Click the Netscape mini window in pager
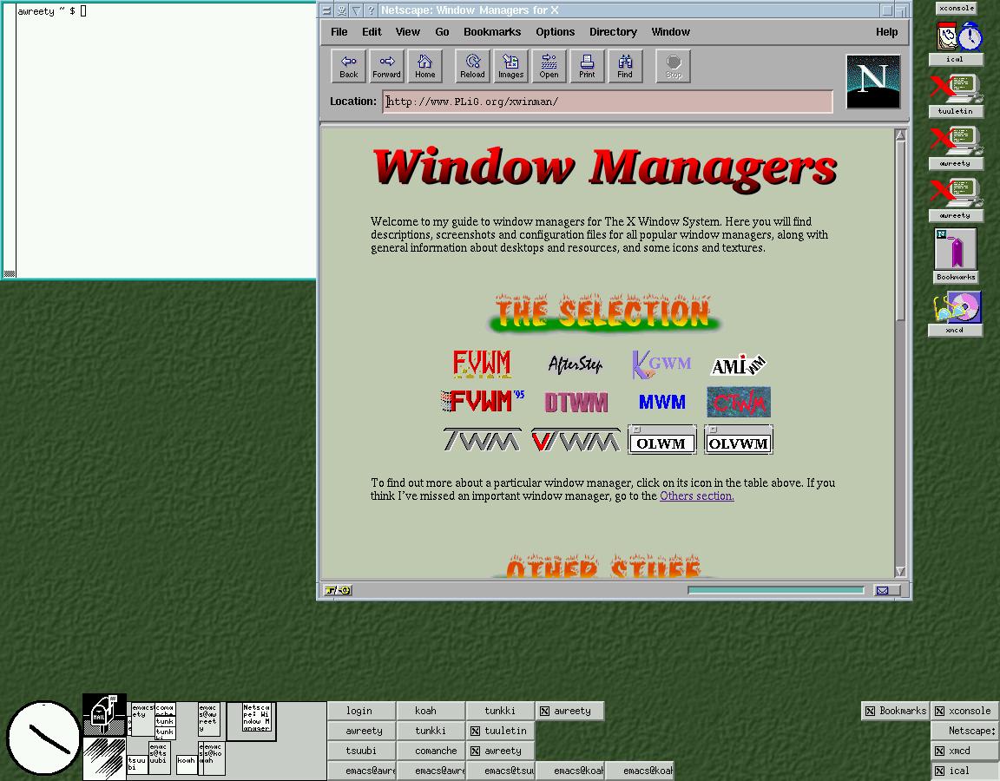The height and width of the screenshot is (781, 1000). point(257,718)
